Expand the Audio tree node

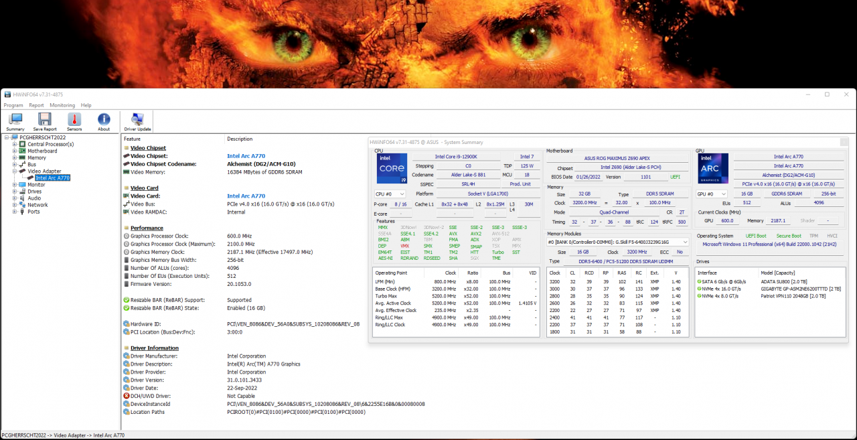pos(14,198)
